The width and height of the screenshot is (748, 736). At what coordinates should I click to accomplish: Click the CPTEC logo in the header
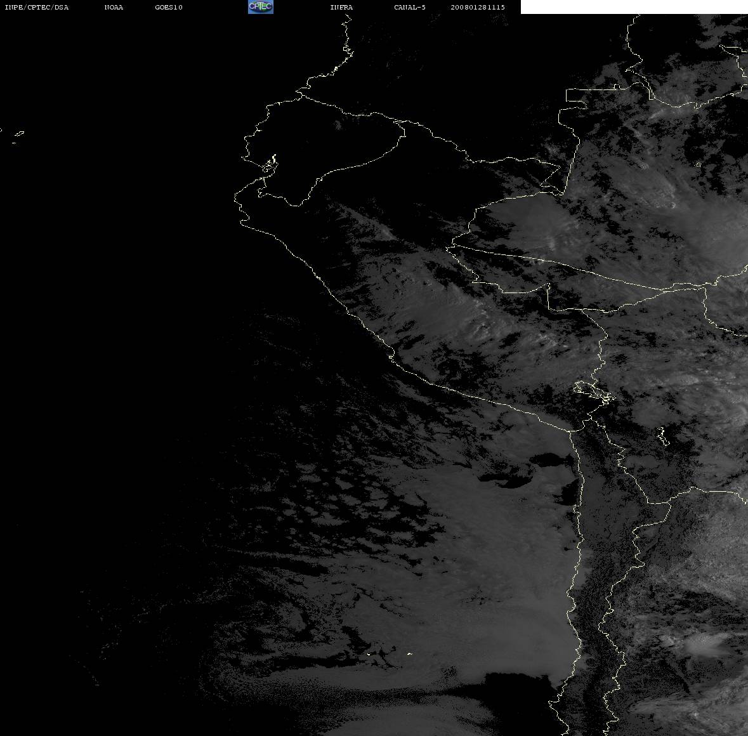click(261, 7)
